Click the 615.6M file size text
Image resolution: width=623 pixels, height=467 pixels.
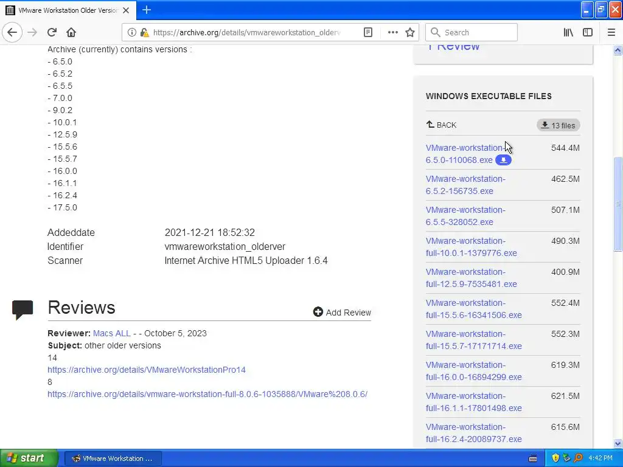pyautogui.click(x=565, y=427)
